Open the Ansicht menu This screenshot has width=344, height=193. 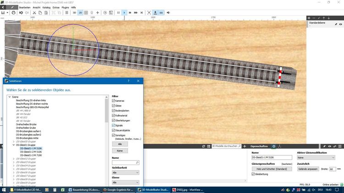pos(37,7)
